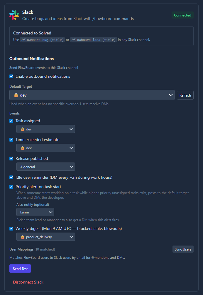
Task: Click the Sync Users button
Action: (183, 249)
